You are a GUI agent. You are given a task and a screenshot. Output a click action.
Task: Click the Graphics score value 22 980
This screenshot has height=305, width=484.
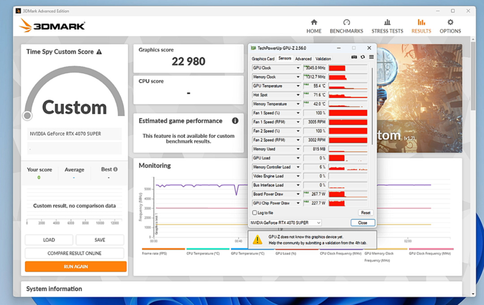(188, 61)
